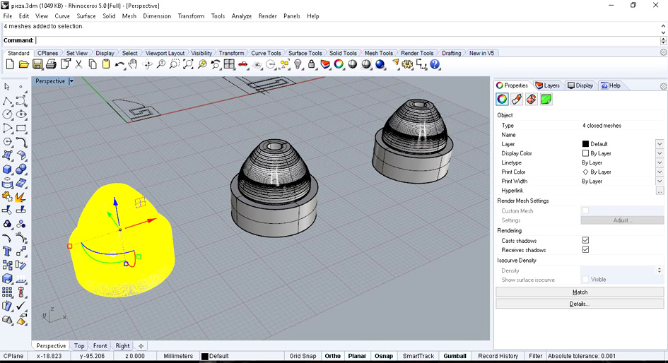This screenshot has width=668, height=363.
Task: Click the black Default layer swatch in status bar
Action: [205, 356]
